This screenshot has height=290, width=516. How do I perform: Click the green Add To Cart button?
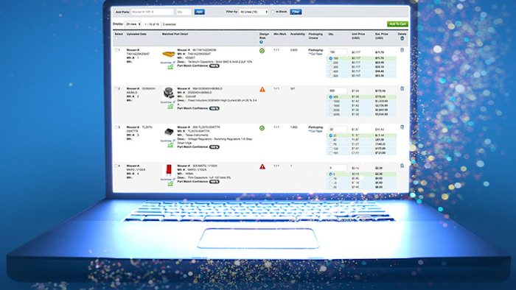[x=397, y=24]
